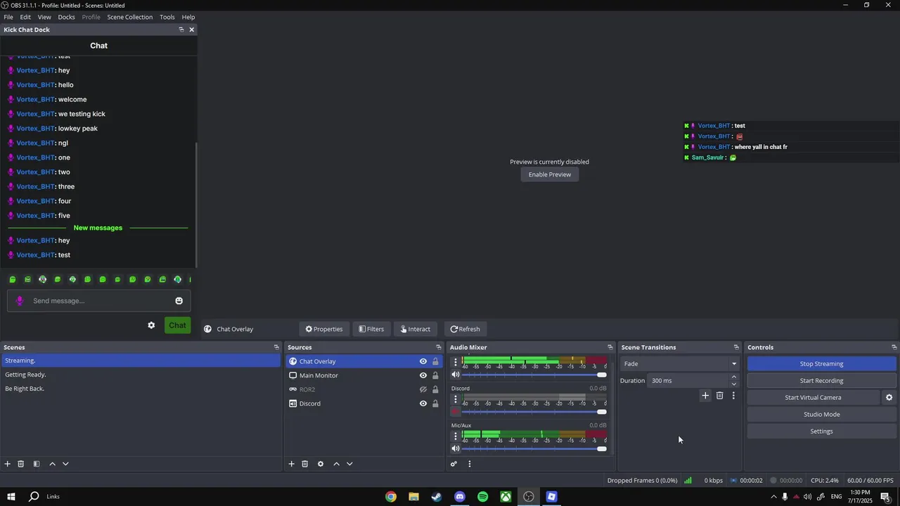Show the hidden ROR2 source

coord(423,389)
